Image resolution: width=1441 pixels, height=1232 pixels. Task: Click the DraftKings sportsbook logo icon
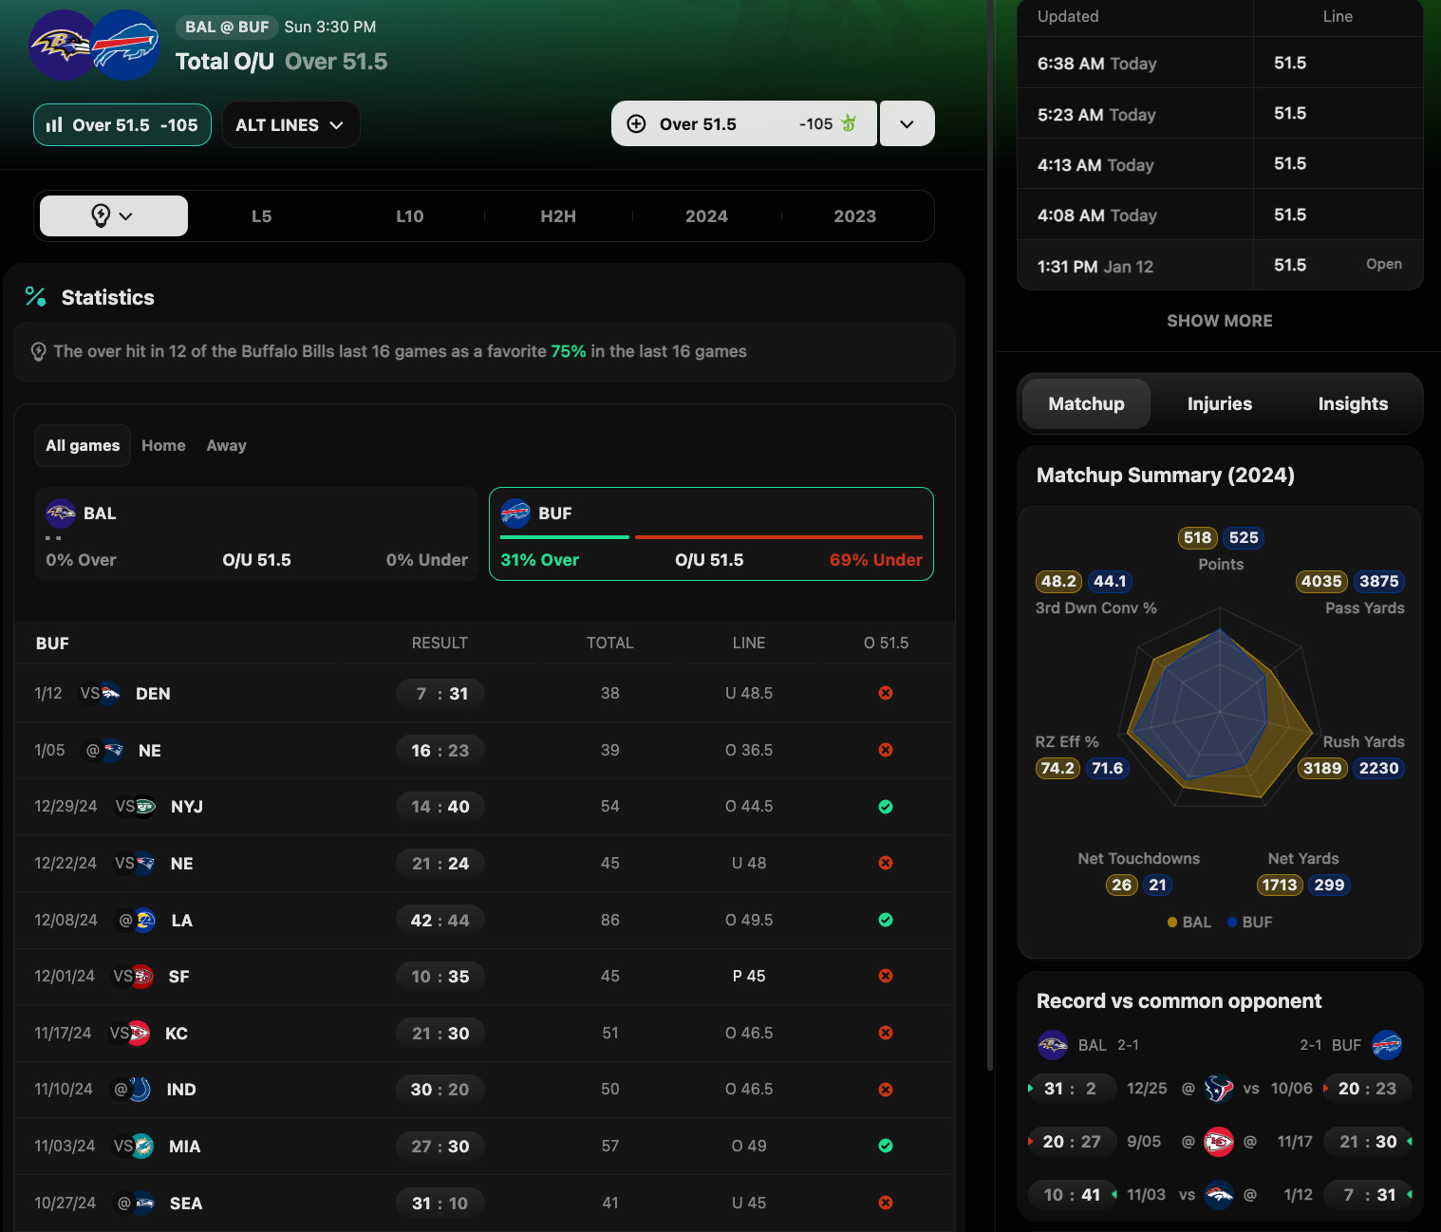pyautogui.click(x=850, y=123)
